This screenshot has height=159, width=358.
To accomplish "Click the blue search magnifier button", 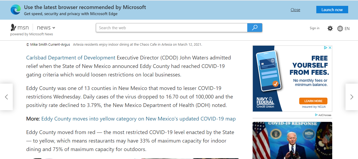I will pos(255,28).
